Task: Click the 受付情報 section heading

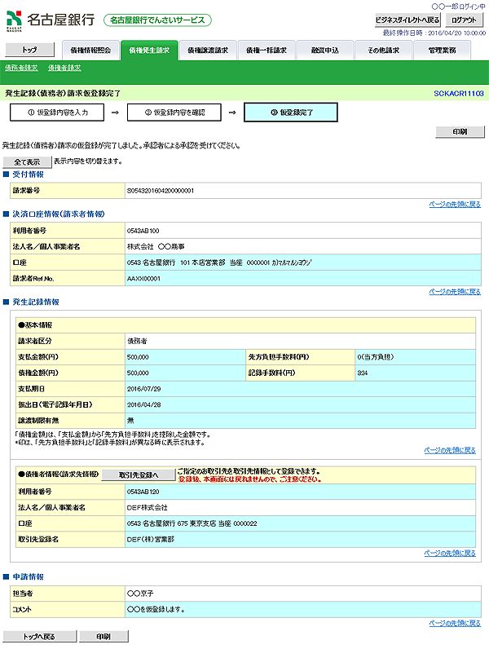Action: click(28, 174)
